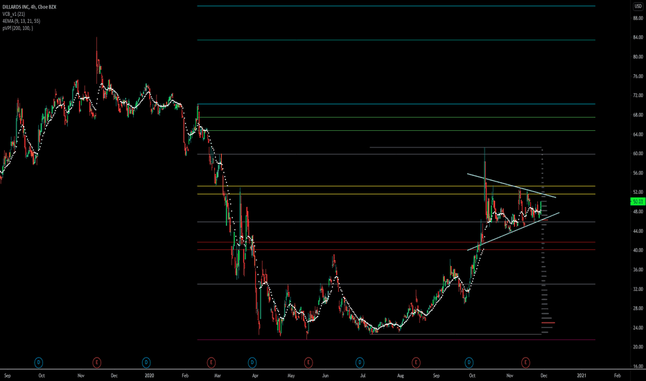646x381 pixels.
Task: Click the 56.00 price axis label
Action: (x=638, y=173)
